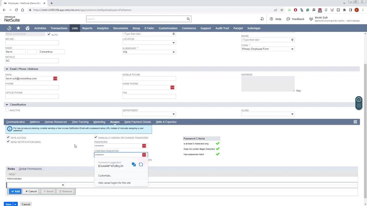This screenshot has height=206, width=367.
Task: Open the Transactions menu
Action: (x=59, y=28)
